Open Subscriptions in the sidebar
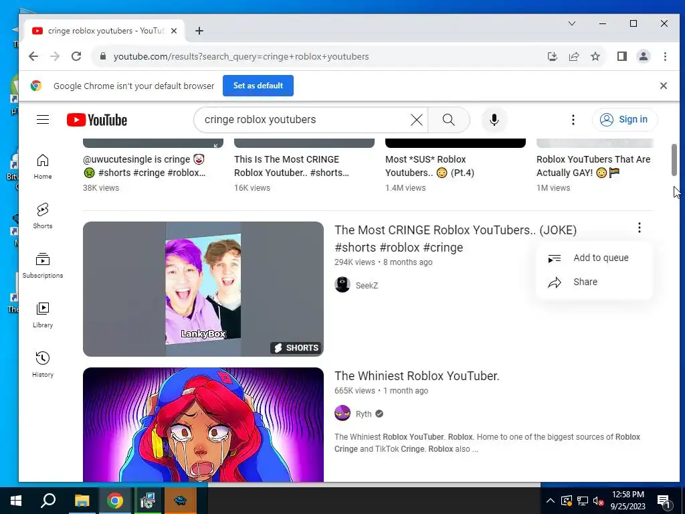 click(x=43, y=265)
